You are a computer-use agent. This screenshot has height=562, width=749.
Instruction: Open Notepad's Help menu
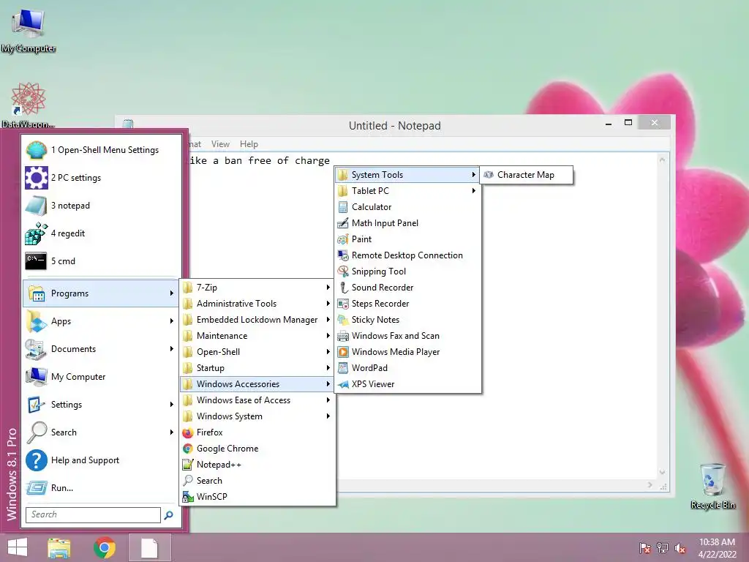click(x=249, y=144)
